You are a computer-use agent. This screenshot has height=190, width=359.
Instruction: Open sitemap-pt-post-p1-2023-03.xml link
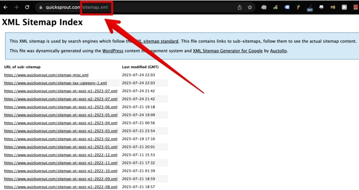coord(61,131)
